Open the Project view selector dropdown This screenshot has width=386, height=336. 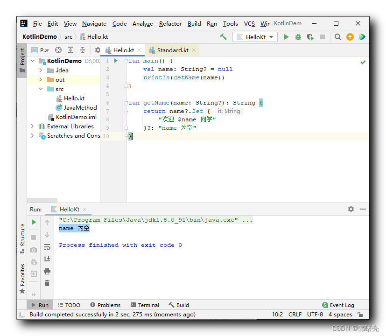pos(40,50)
